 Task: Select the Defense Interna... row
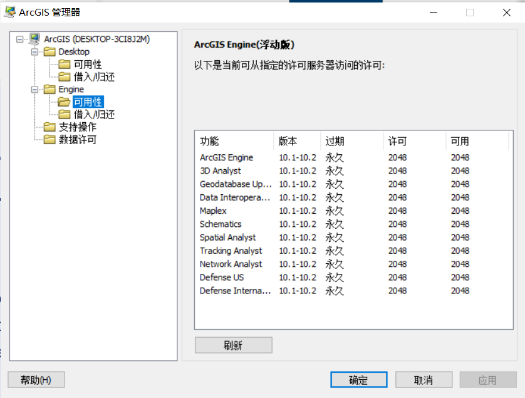coord(353,291)
